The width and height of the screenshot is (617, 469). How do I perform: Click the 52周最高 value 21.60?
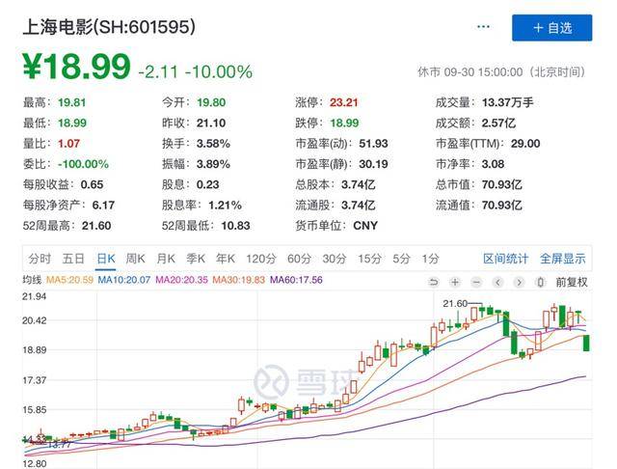(96, 225)
